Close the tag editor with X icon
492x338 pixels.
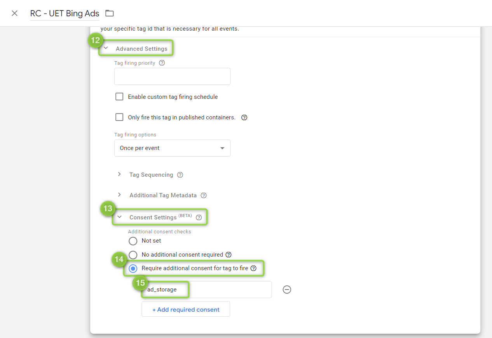coord(14,13)
